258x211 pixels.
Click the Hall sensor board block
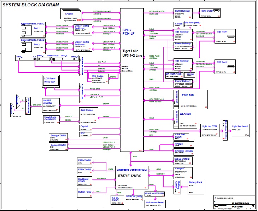coord(155,204)
